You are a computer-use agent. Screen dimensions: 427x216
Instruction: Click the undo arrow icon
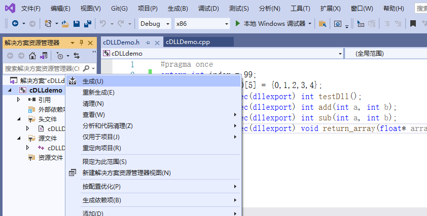pyautogui.click(x=103, y=24)
